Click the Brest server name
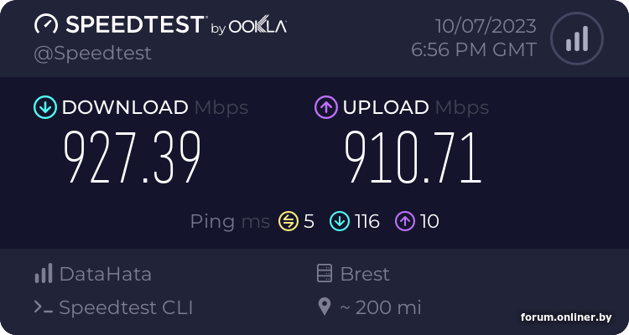This screenshot has width=629, height=335. pos(365,274)
